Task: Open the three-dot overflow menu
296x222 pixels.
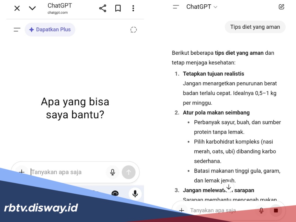Action: pyautogui.click(x=133, y=8)
